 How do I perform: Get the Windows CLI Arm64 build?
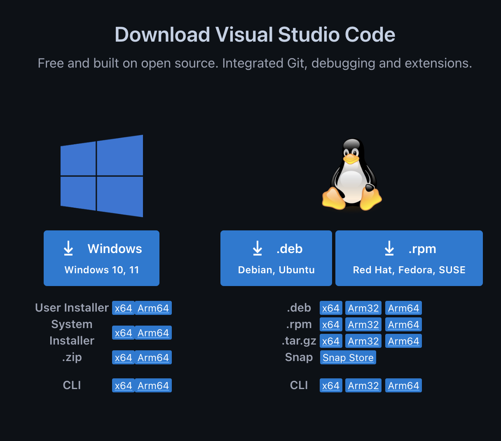click(153, 386)
